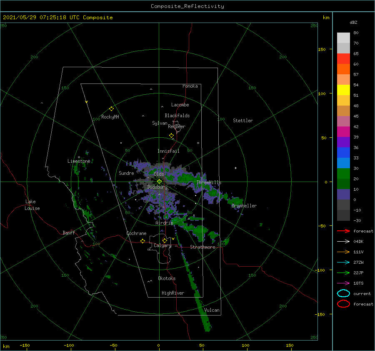Screen dimensions: 375x351
Task: Click the magenta 18TS arrow symbol
Action: (343, 283)
